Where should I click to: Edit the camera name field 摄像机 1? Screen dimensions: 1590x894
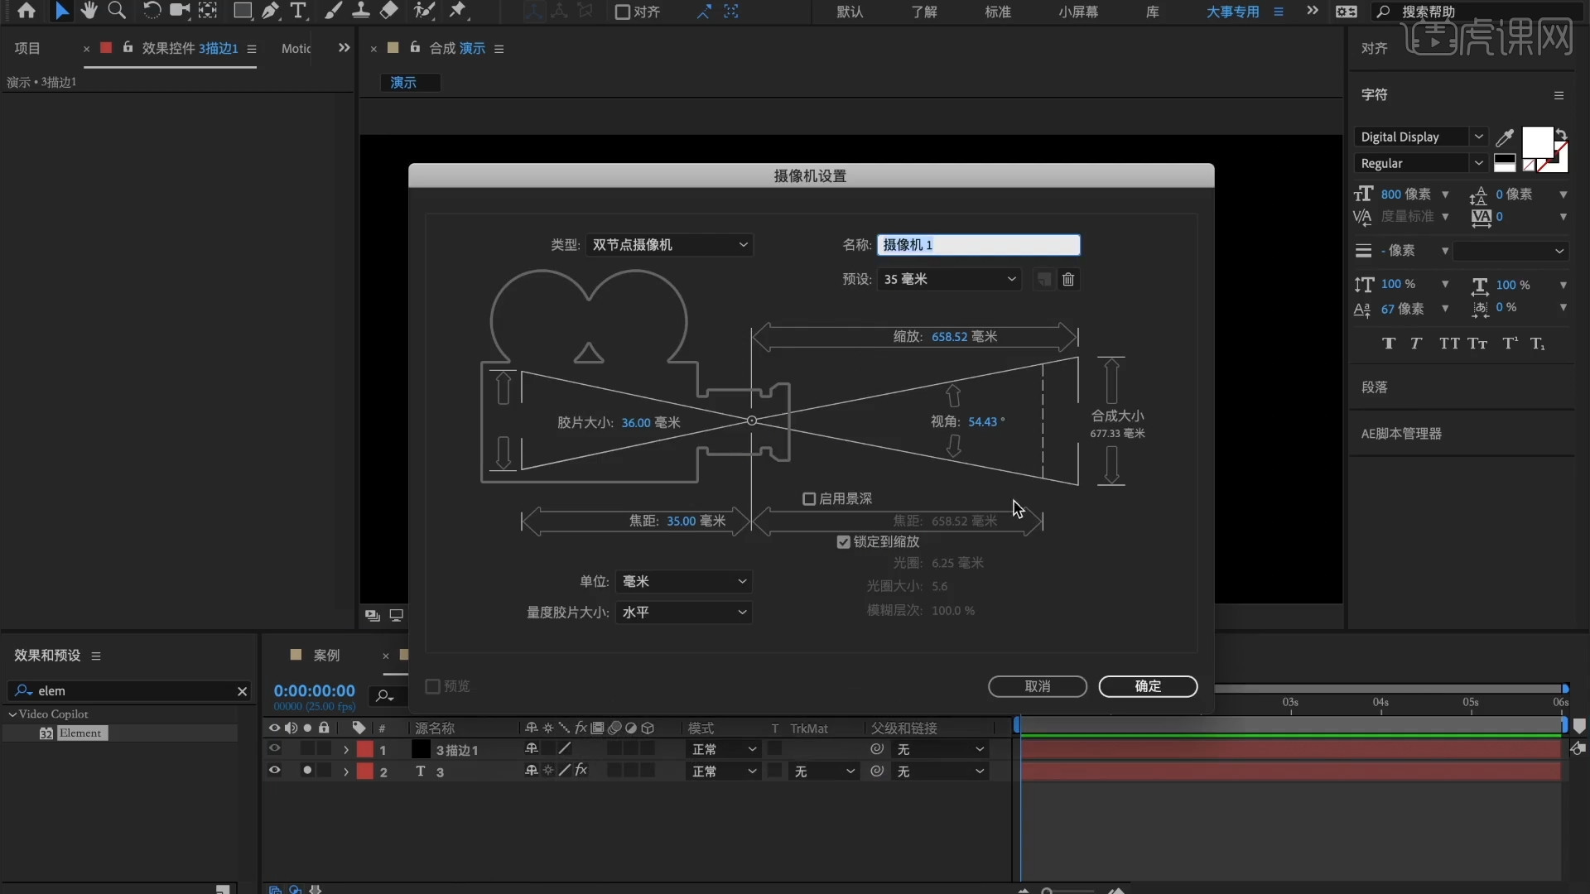pyautogui.click(x=979, y=245)
